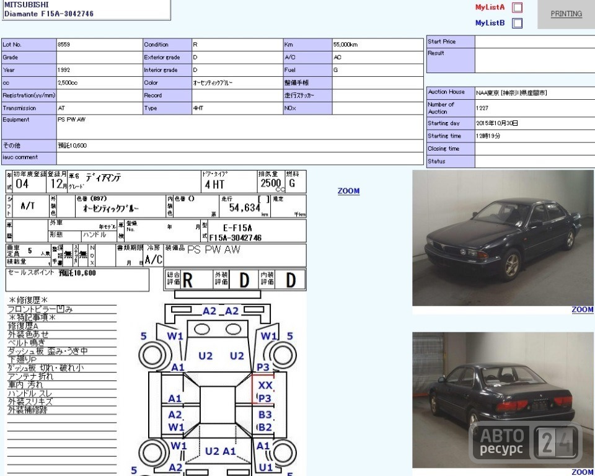
Task: Click the Grade label
Action: point(11,57)
